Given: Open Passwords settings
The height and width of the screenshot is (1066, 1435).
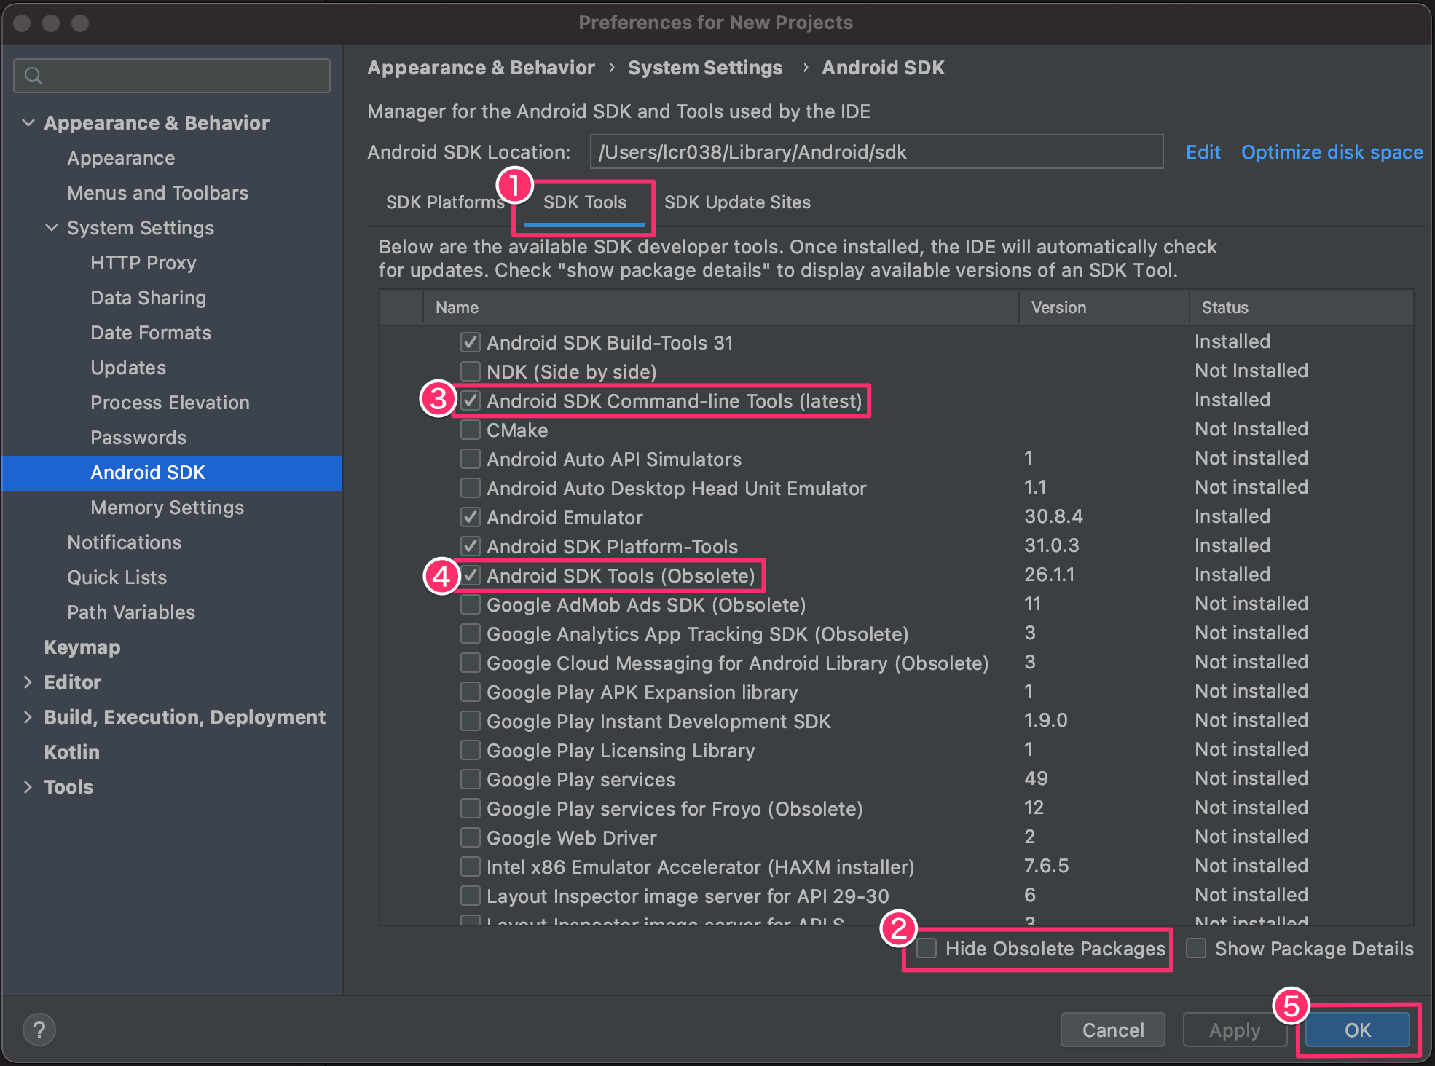Looking at the screenshot, I should pyautogui.click(x=138, y=438).
